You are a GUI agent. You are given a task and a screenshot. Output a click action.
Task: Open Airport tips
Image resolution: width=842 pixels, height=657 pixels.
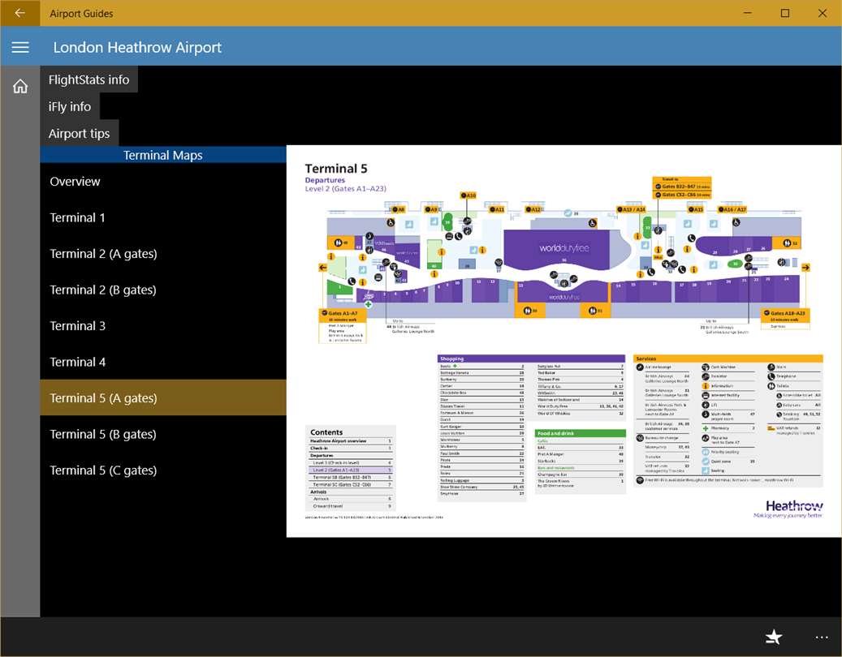(79, 133)
